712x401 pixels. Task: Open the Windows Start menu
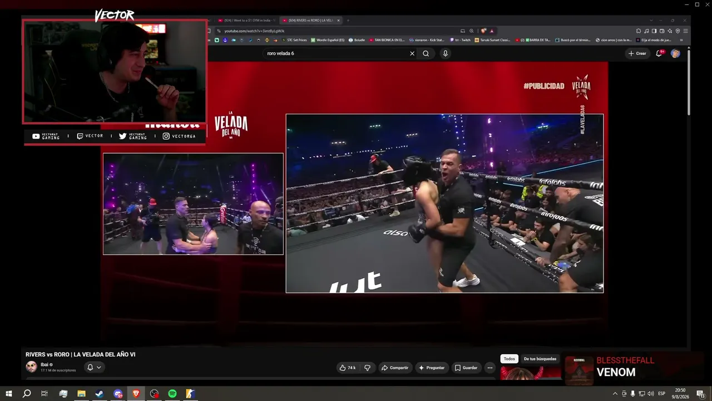(8, 394)
